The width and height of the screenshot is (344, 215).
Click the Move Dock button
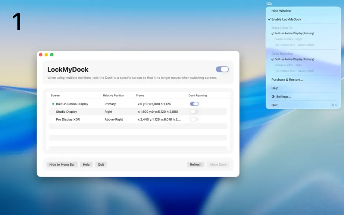coord(218,165)
